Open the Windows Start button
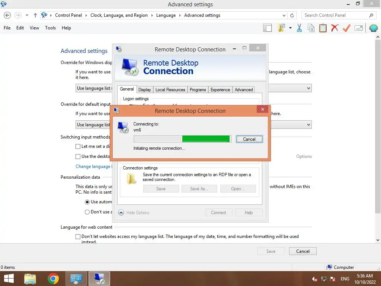 coord(9,279)
